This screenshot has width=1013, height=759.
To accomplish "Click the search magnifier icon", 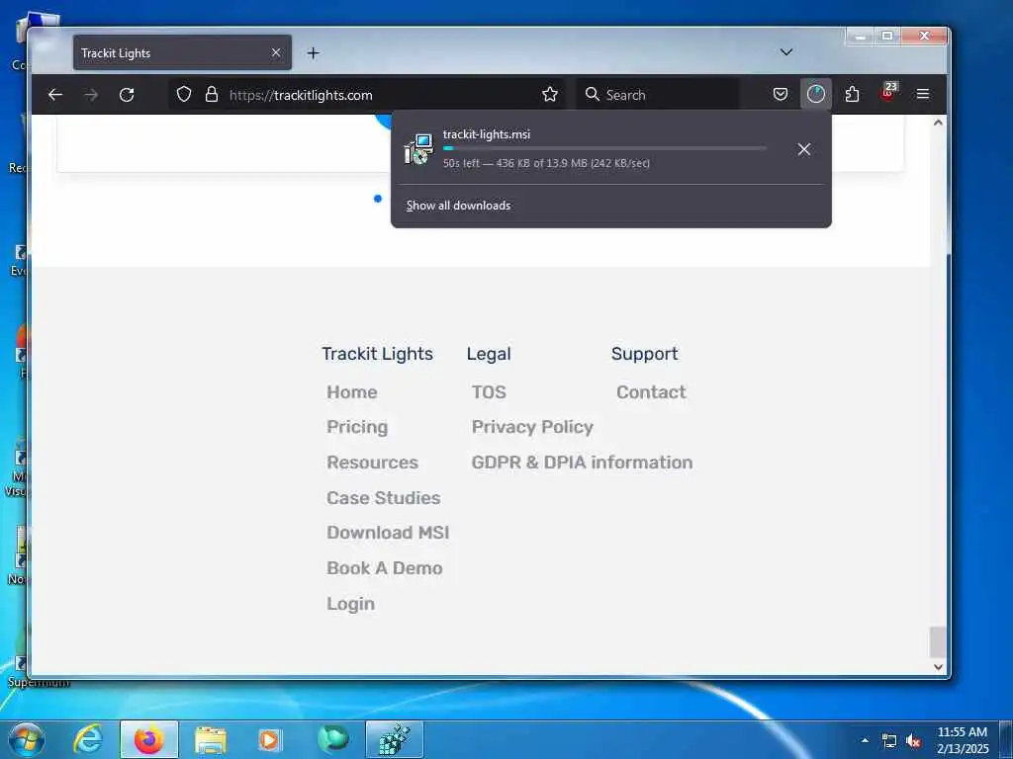I will (x=592, y=95).
